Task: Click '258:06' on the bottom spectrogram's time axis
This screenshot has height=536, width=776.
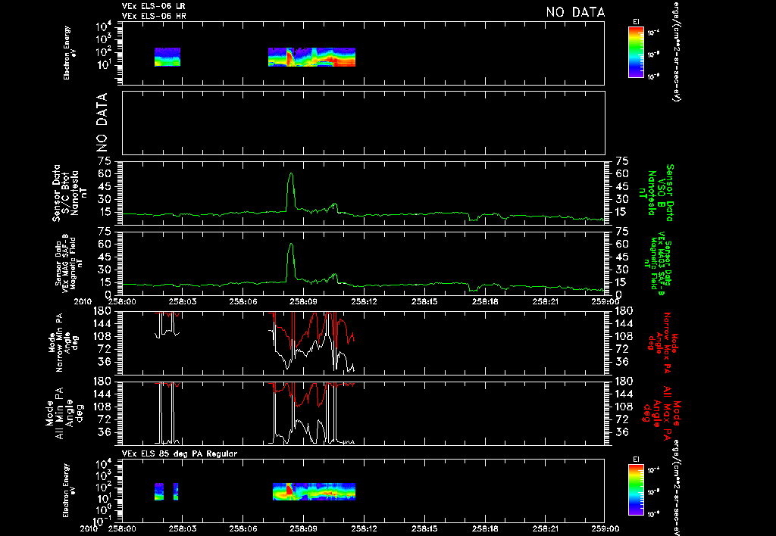Action: 242,529
